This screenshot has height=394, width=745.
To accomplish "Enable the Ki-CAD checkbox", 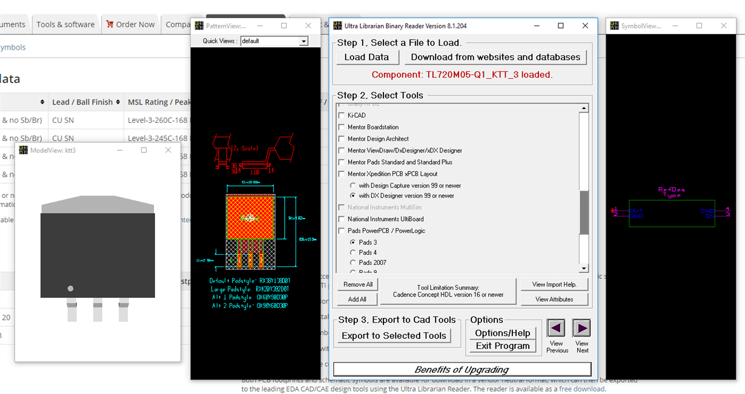I will [342, 116].
